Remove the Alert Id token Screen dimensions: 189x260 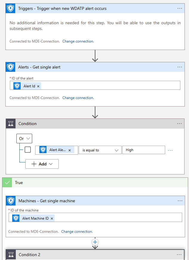pyautogui.click(x=38, y=86)
